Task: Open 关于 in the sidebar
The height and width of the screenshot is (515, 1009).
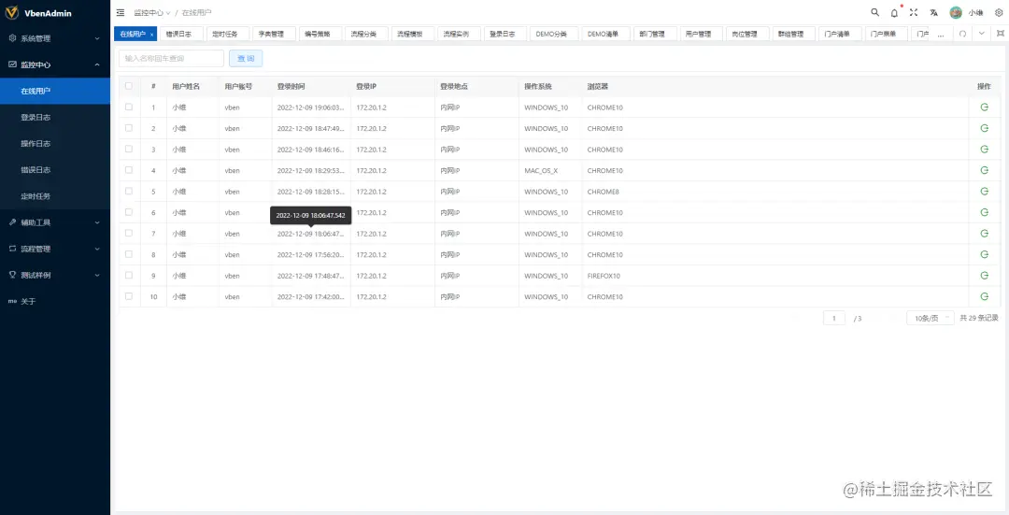Action: tap(55, 301)
